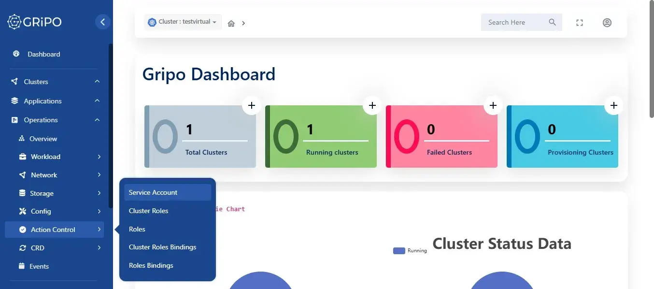Click the Clusters sidebar icon
This screenshot has width=654, height=289.
coord(14,82)
